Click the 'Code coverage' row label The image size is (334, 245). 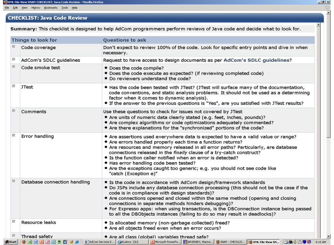(x=38, y=48)
